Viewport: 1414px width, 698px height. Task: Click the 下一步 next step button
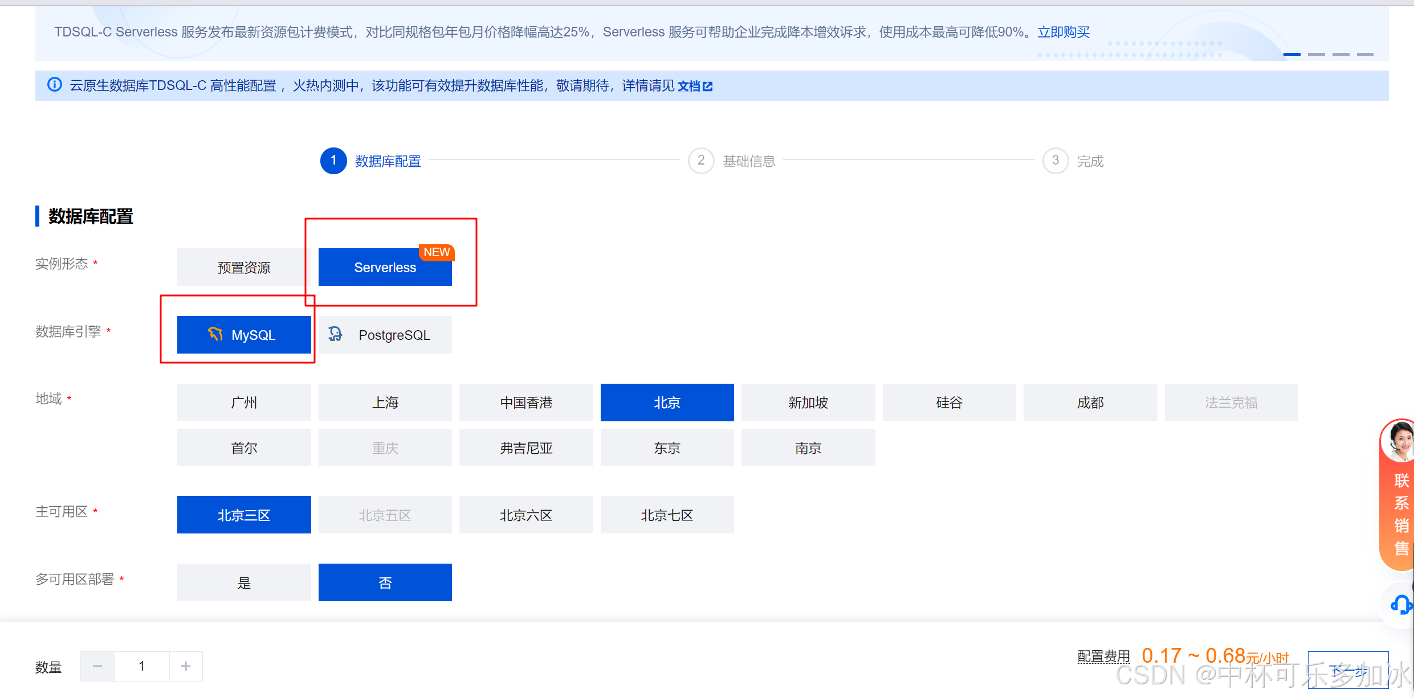[1348, 670]
